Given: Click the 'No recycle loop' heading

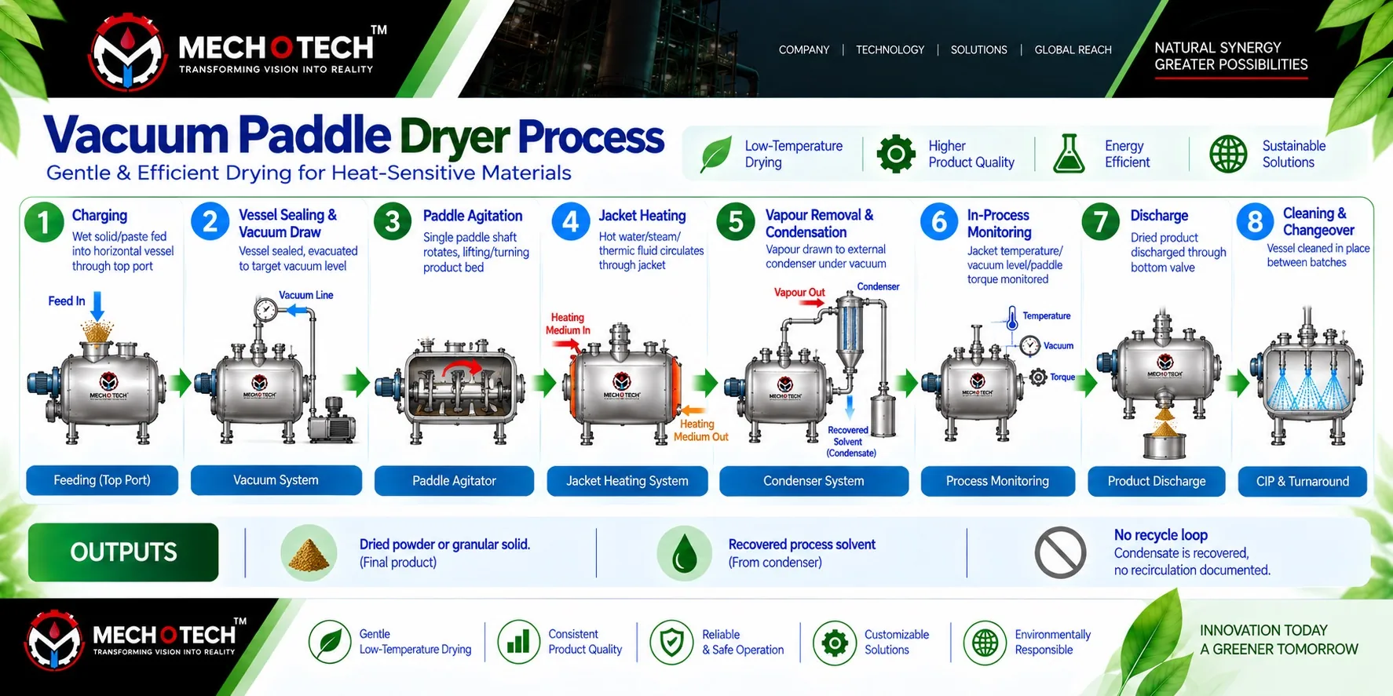Looking at the screenshot, I should (1161, 534).
